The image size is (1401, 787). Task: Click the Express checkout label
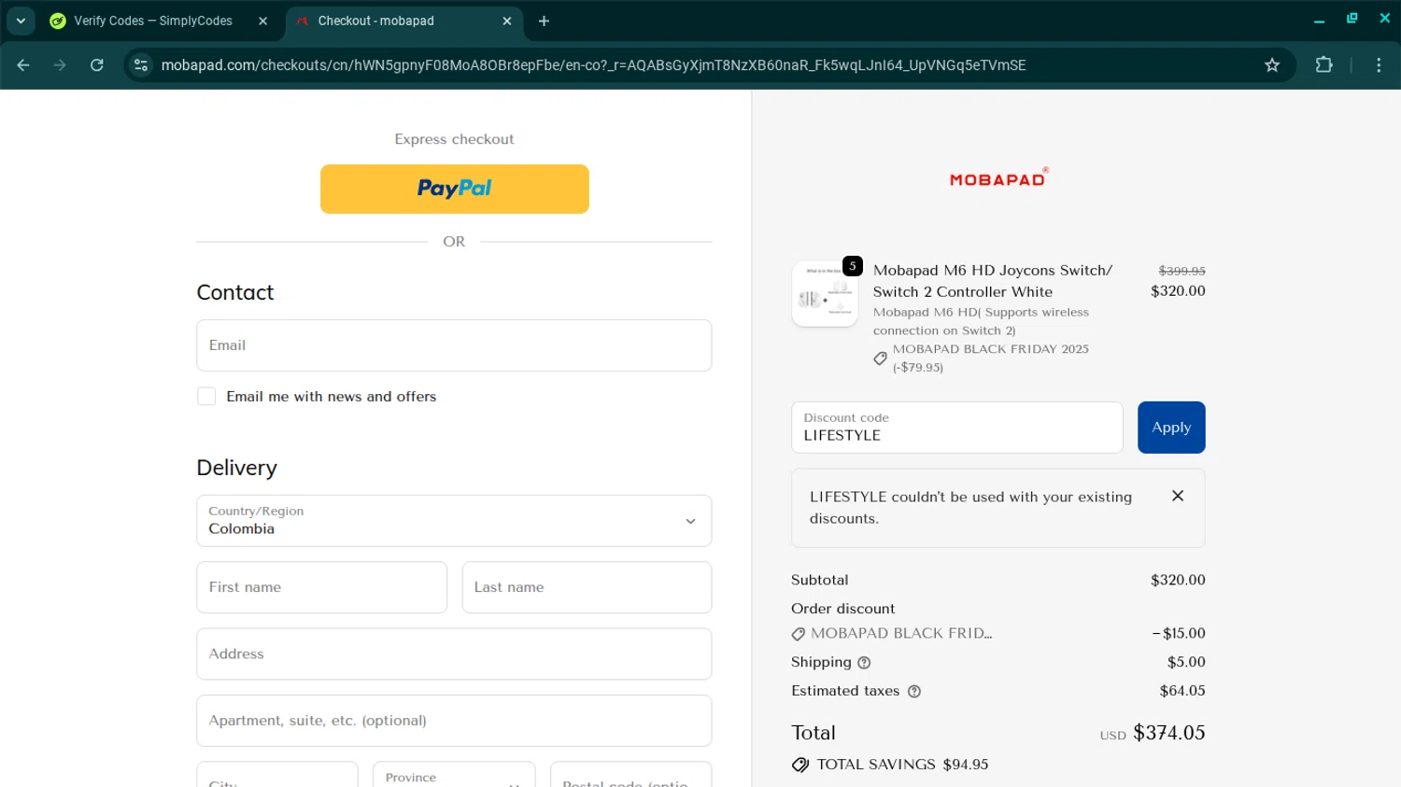click(454, 139)
